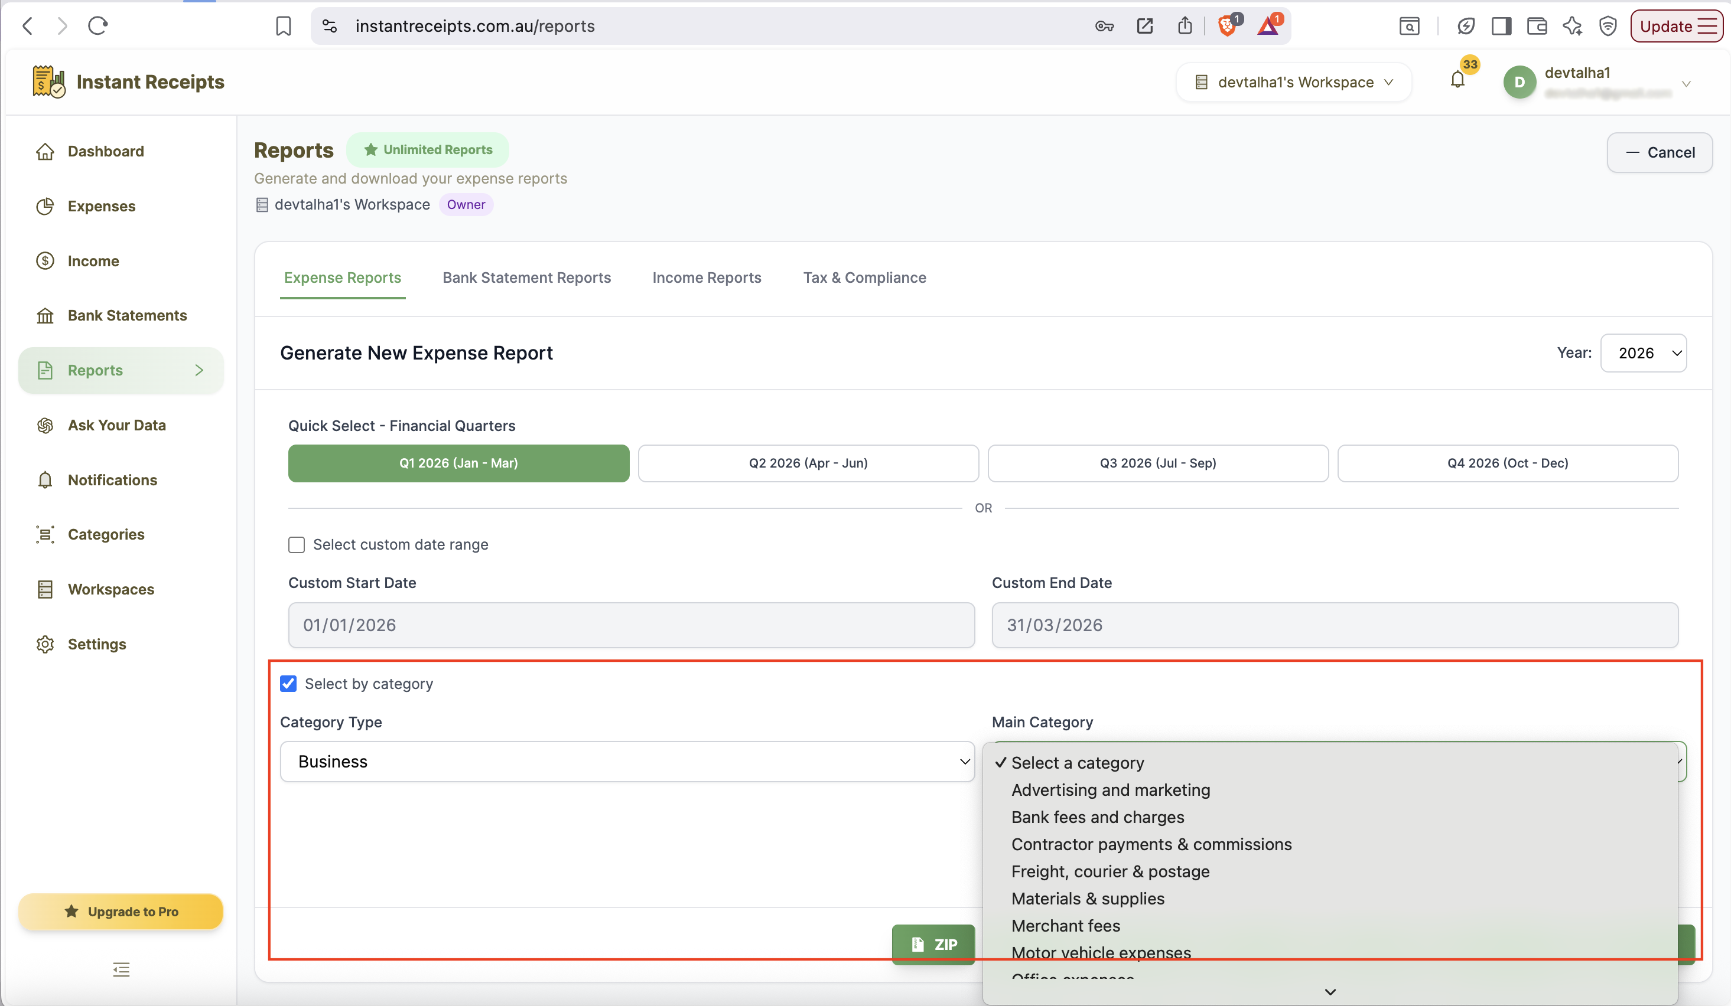The height and width of the screenshot is (1006, 1731).
Task: Open Brave Shields lion icon
Action: pyautogui.click(x=1228, y=26)
